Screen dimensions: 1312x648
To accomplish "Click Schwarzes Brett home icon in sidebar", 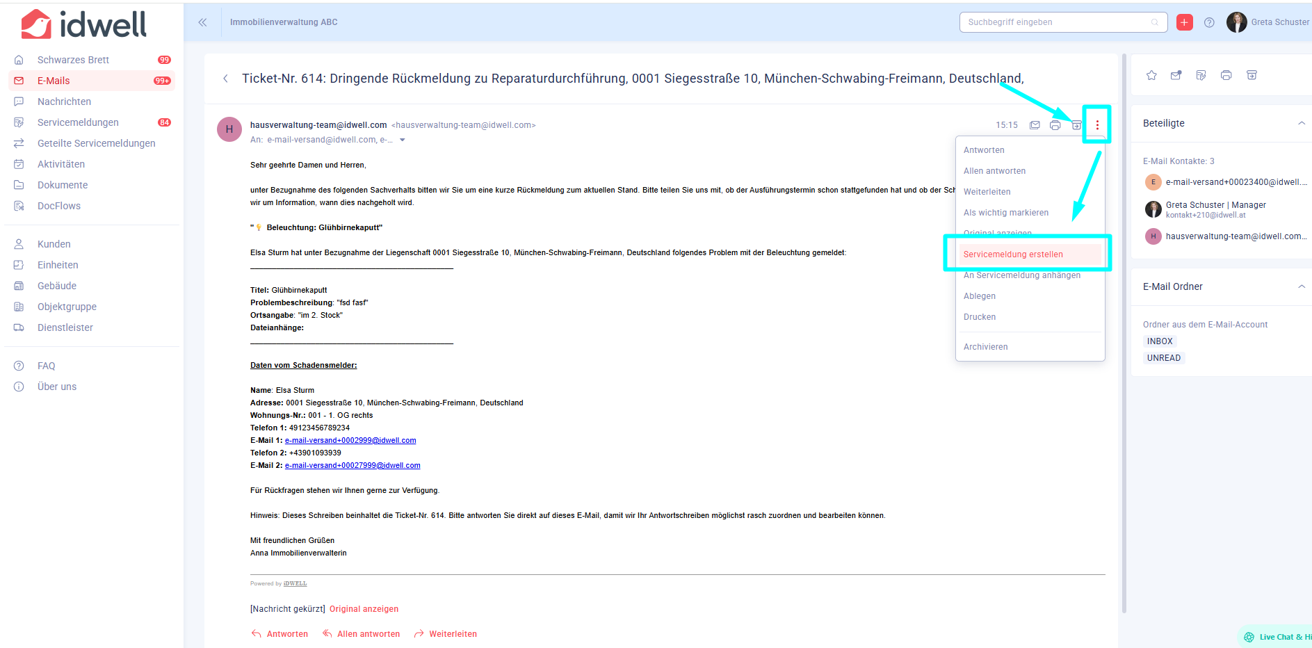I will 19,60.
